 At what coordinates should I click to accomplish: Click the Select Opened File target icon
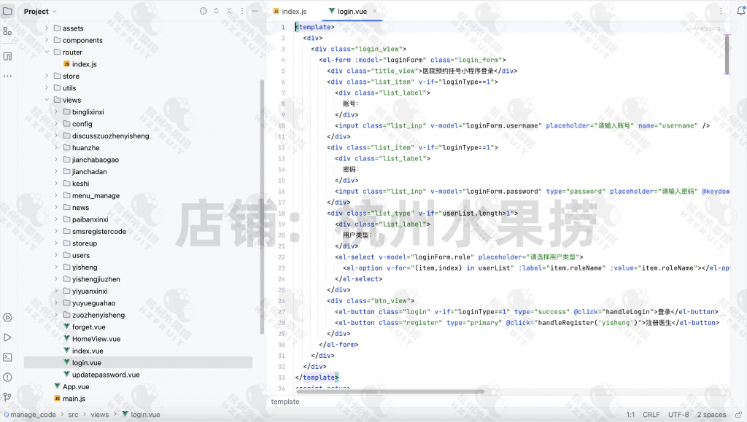[203, 11]
